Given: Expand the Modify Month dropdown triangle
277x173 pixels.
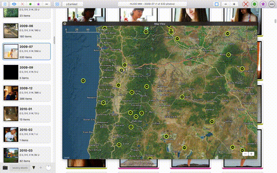Looking at the screenshot, I should [x=34, y=167].
